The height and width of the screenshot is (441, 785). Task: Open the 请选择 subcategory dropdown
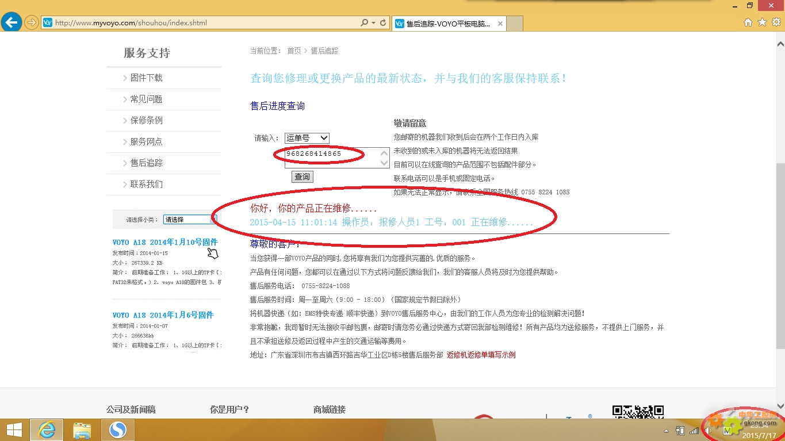(190, 219)
